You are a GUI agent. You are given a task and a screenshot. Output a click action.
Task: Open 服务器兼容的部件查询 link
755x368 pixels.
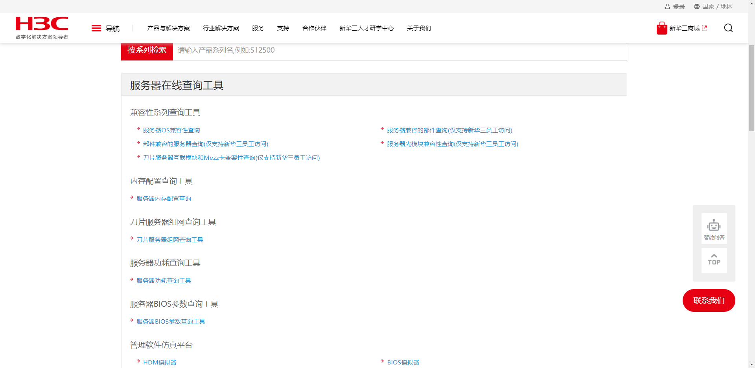point(449,130)
